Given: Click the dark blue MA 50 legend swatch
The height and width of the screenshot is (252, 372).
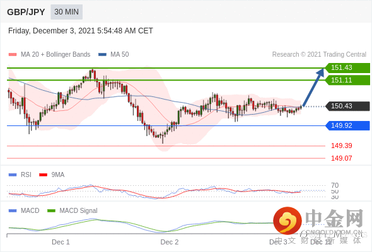Looking at the screenshot, I should 102,55.
